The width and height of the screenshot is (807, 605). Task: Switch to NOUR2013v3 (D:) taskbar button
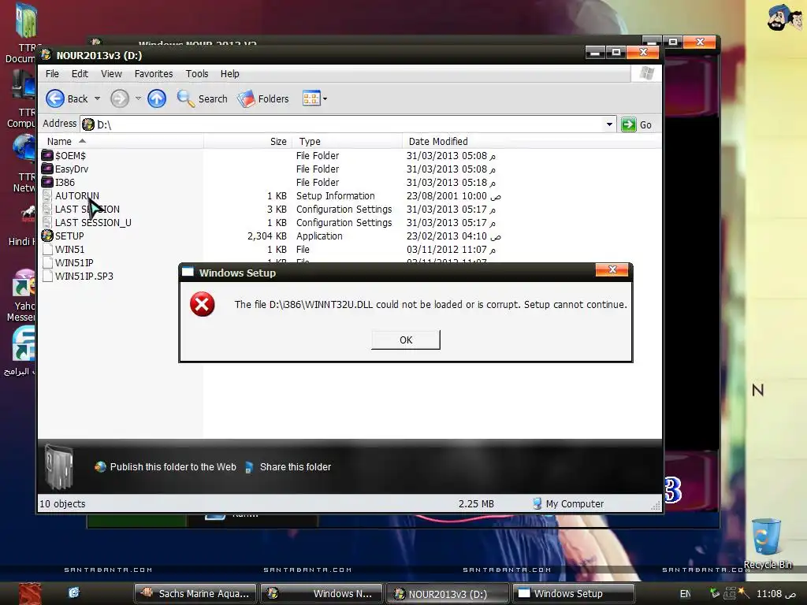coord(448,594)
